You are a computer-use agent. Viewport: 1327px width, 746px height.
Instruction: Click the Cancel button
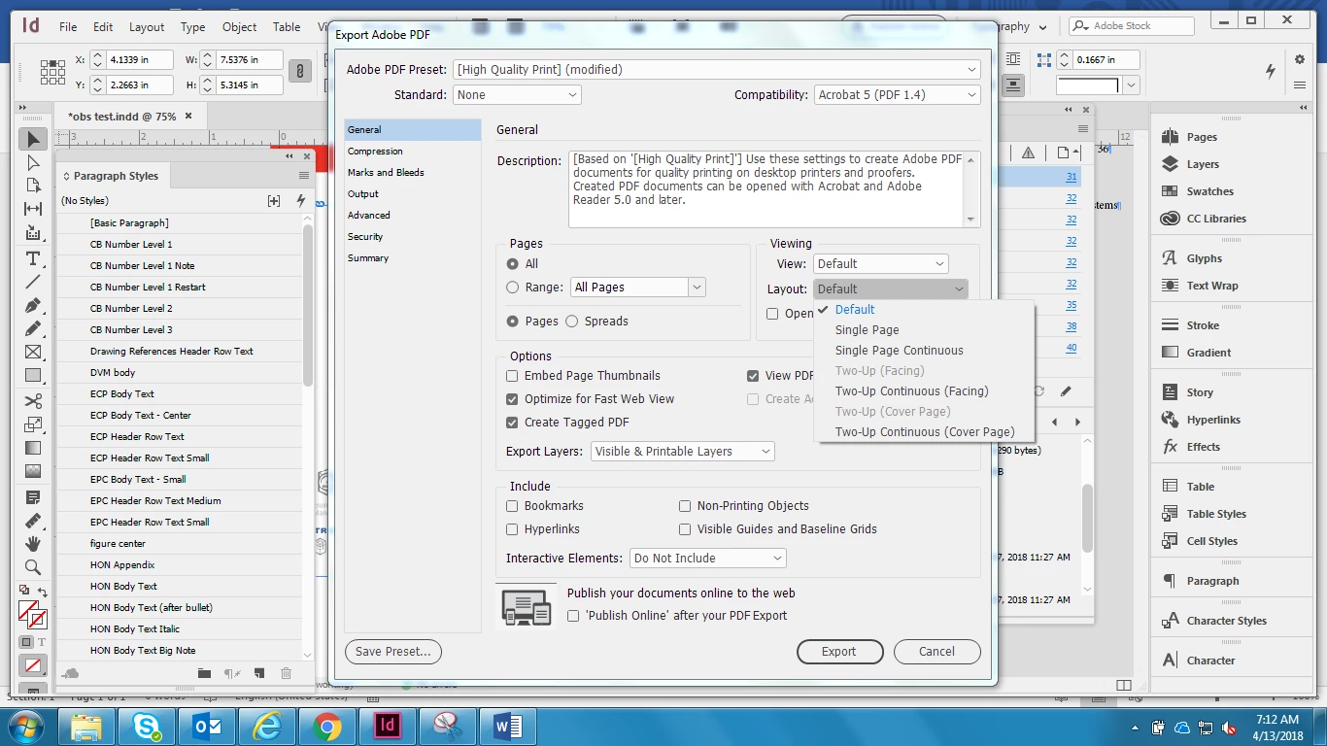point(936,652)
